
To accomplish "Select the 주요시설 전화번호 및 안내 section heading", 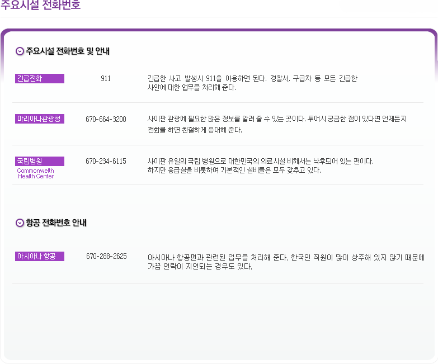I will pyautogui.click(x=68, y=51).
